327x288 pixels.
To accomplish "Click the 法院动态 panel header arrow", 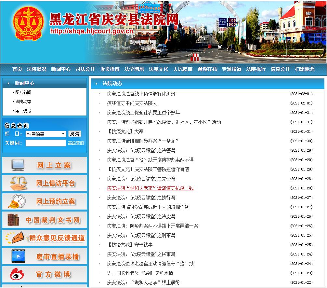I will pos(97,84).
